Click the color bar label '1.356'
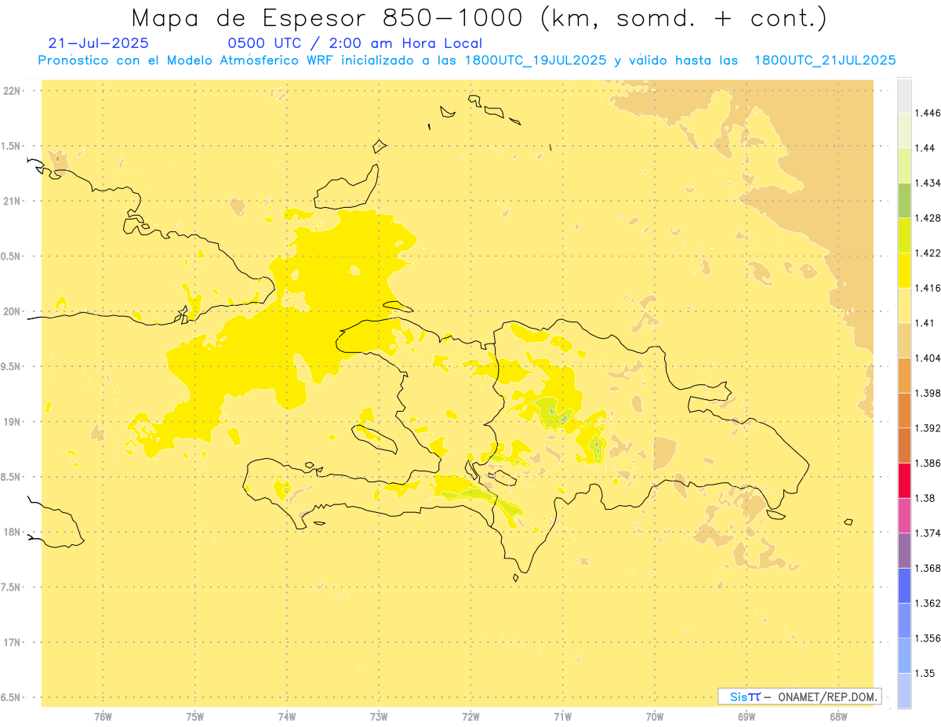 [928, 638]
